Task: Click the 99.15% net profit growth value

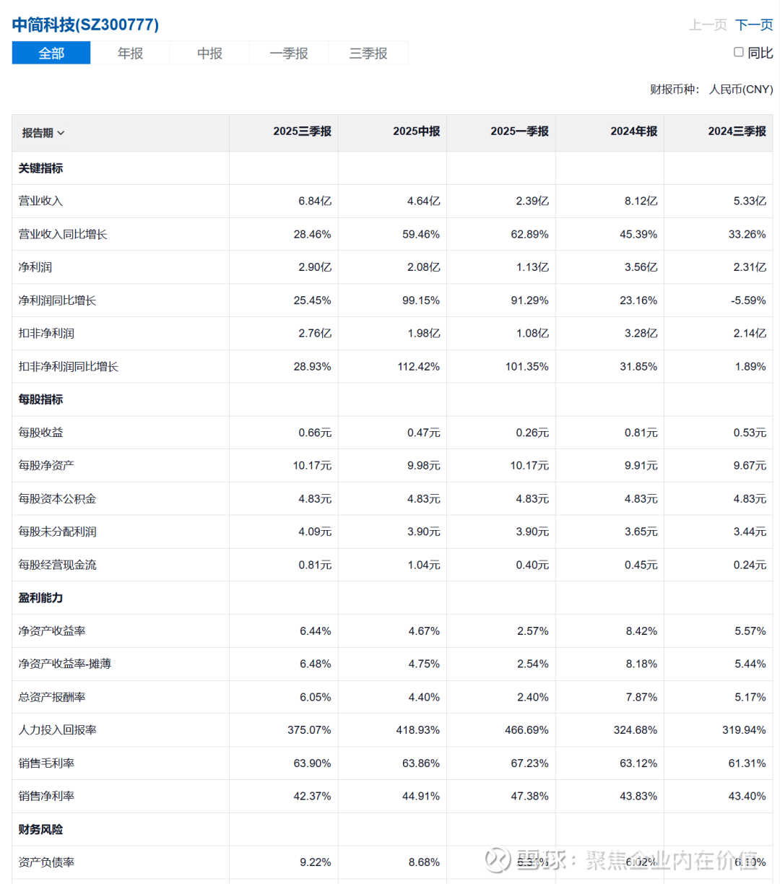Action: tap(421, 300)
